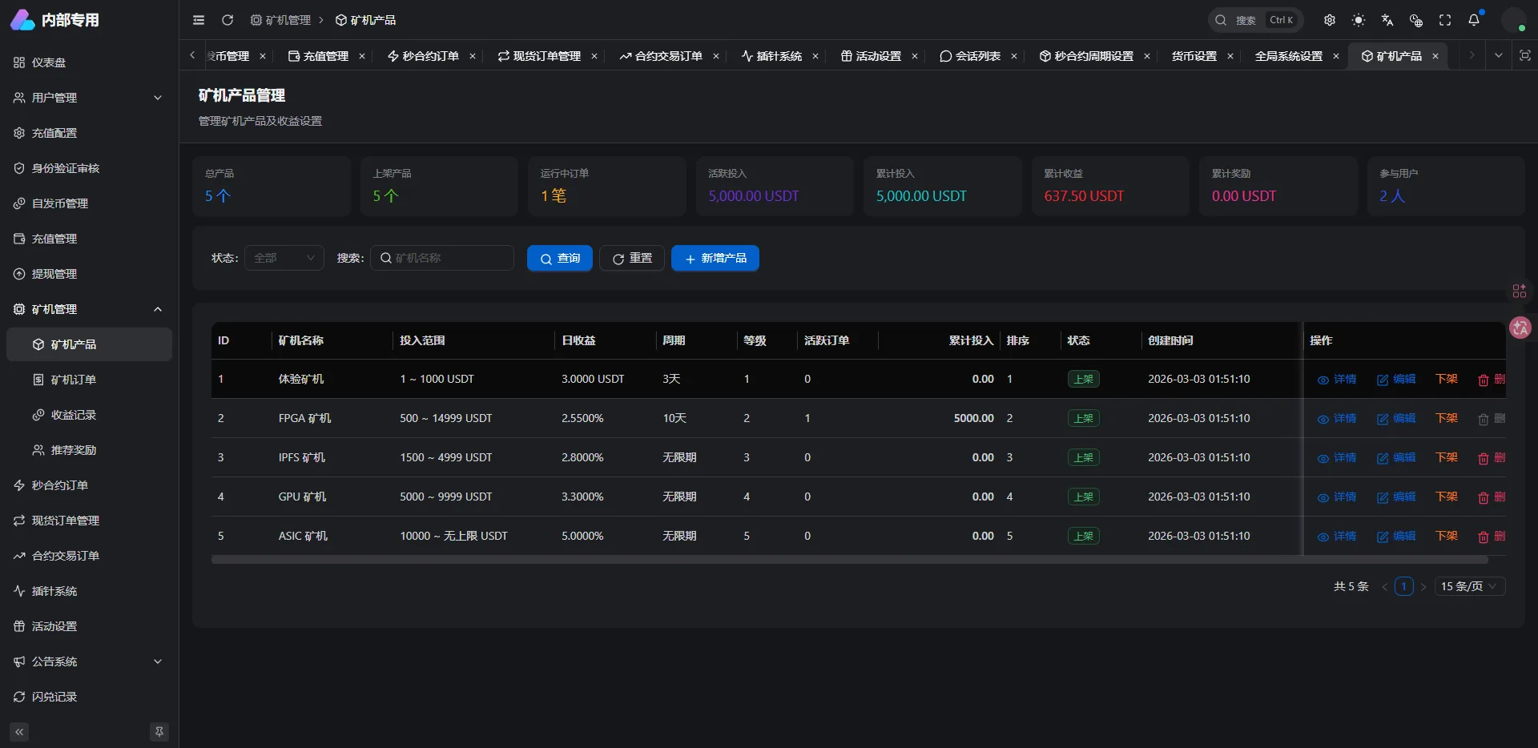Go to page 1 in pagination
Screen dimensions: 1538x748
pyautogui.click(x=1403, y=586)
